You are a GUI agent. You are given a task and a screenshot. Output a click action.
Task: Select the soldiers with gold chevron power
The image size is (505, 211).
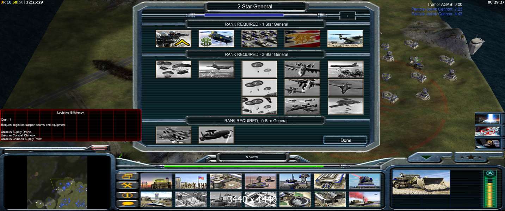click(x=173, y=39)
